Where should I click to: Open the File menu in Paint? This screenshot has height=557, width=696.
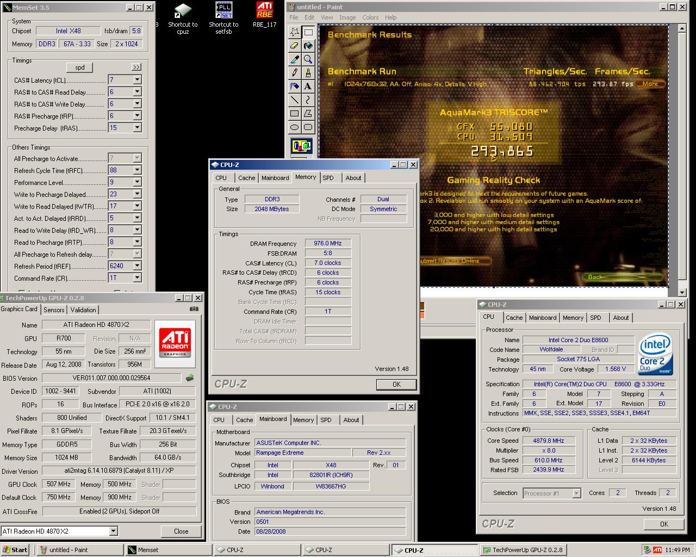tap(294, 17)
